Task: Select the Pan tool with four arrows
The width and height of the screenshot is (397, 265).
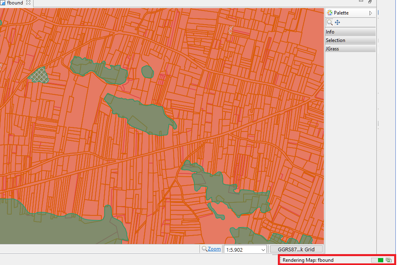Action: pyautogui.click(x=338, y=23)
